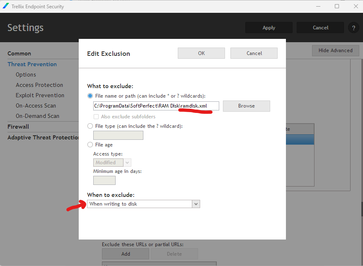Go to Options under Threat Prevention

(26, 74)
